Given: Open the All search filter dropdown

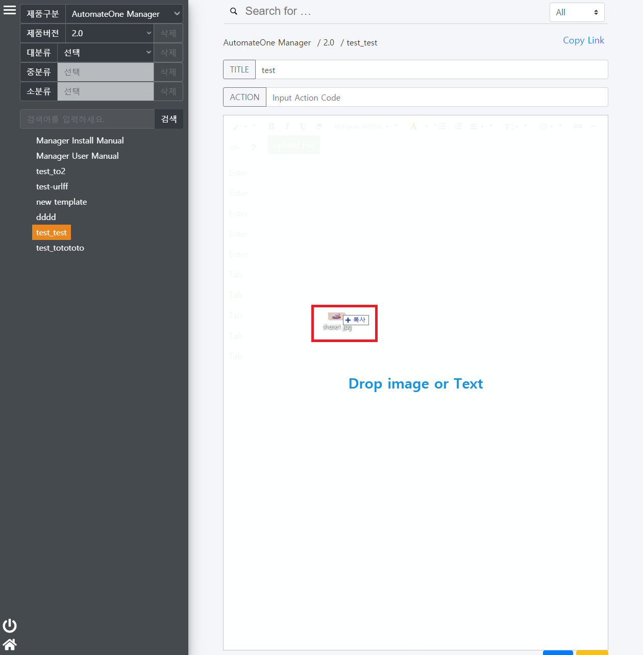Looking at the screenshot, I should click(x=577, y=12).
